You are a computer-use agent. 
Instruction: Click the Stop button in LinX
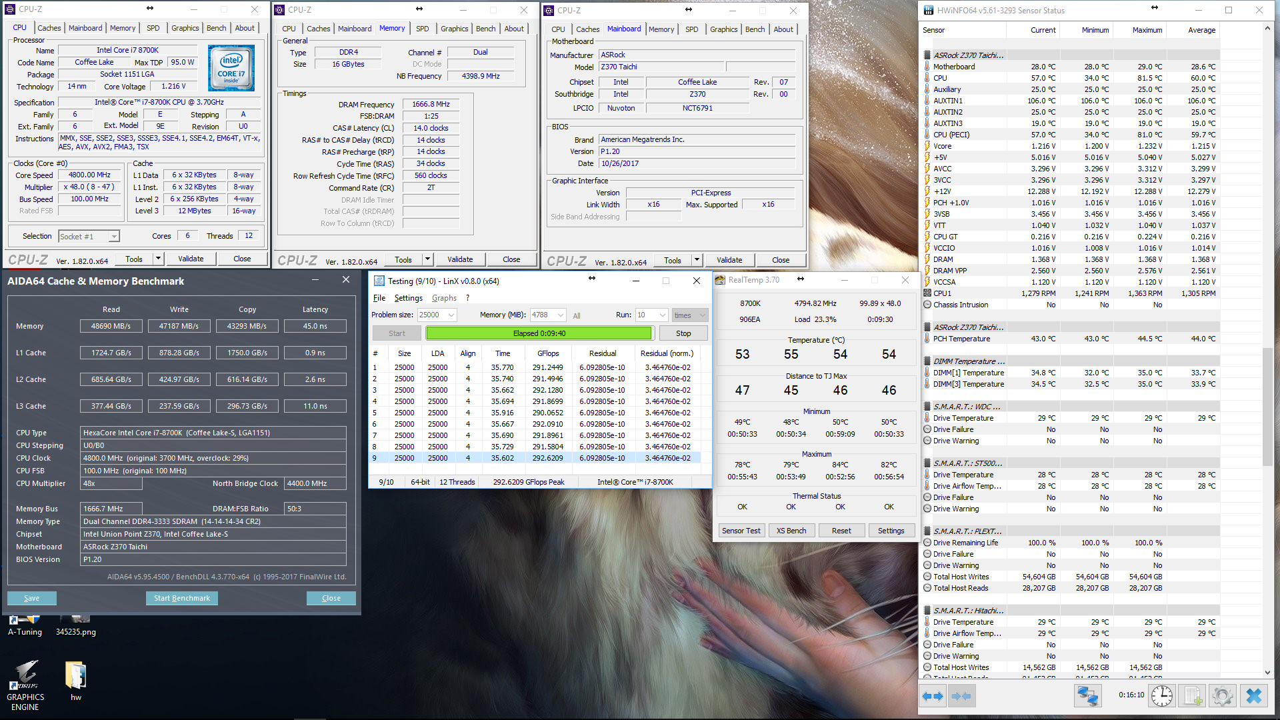click(x=683, y=333)
